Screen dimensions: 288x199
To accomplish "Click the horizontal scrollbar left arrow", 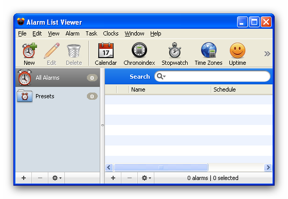I will coord(109,168).
